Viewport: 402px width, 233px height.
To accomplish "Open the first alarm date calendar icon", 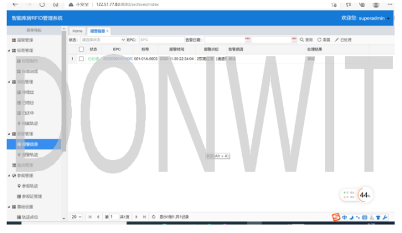I will pyautogui.click(x=247, y=40).
